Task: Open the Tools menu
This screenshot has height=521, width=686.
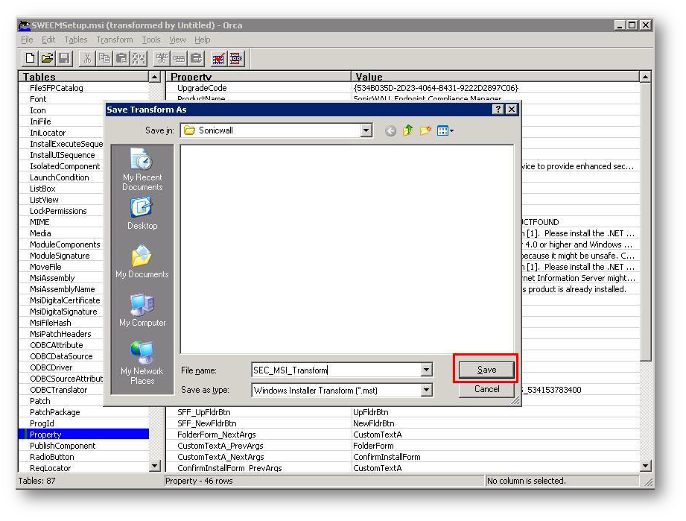Action: click(x=151, y=40)
